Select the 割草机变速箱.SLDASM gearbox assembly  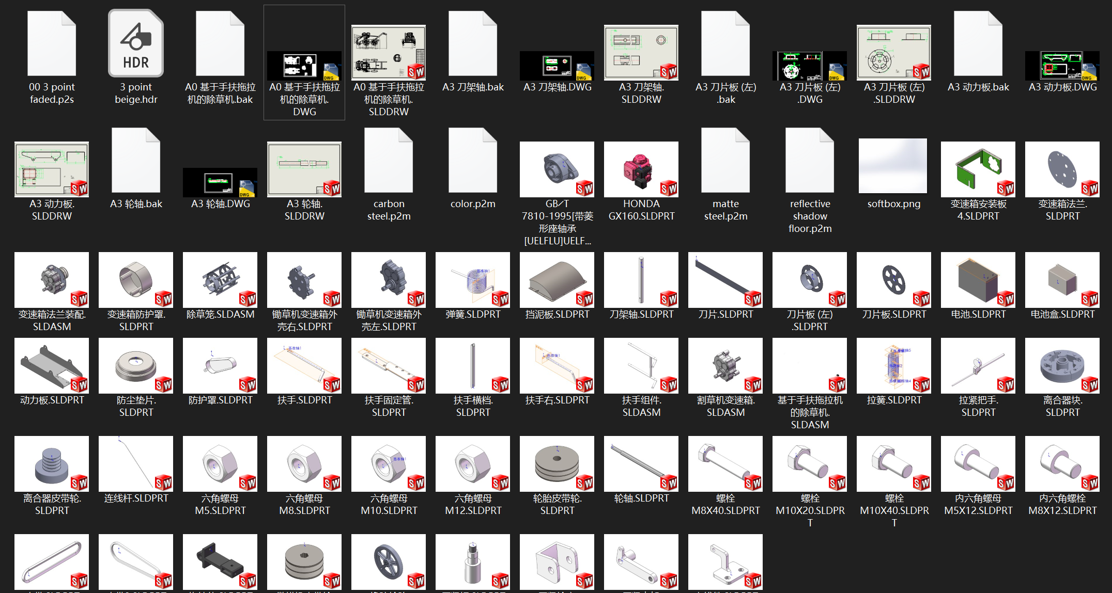coord(725,366)
